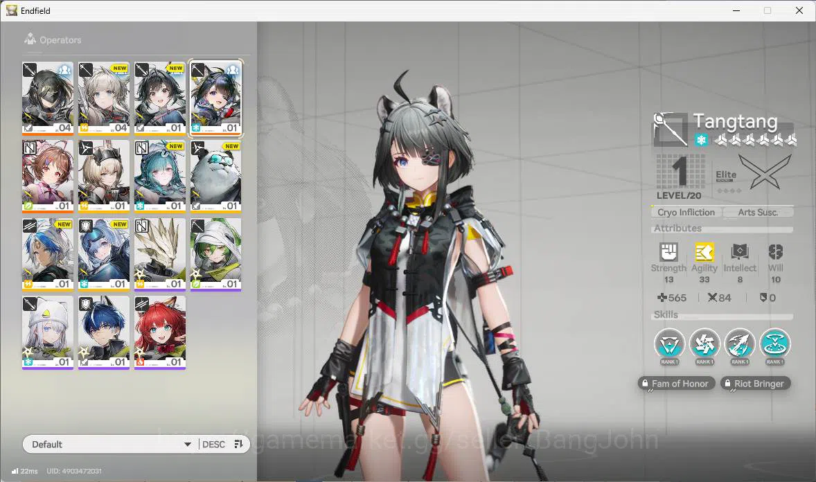816x482 pixels.
Task: Click the Strength attribute icon
Action: pyautogui.click(x=668, y=252)
